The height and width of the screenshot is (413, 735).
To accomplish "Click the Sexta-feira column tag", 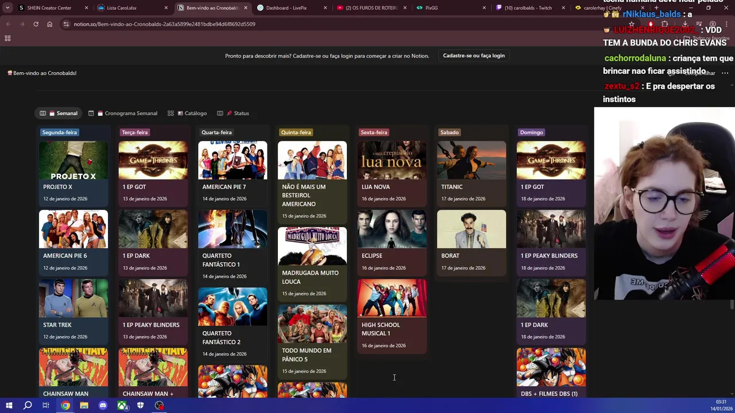I will point(374,133).
